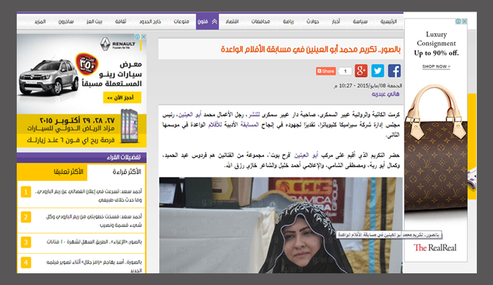Viewport: 493px width, 285px height.
Task: Share on Google Plus icon
Action: [361, 71]
